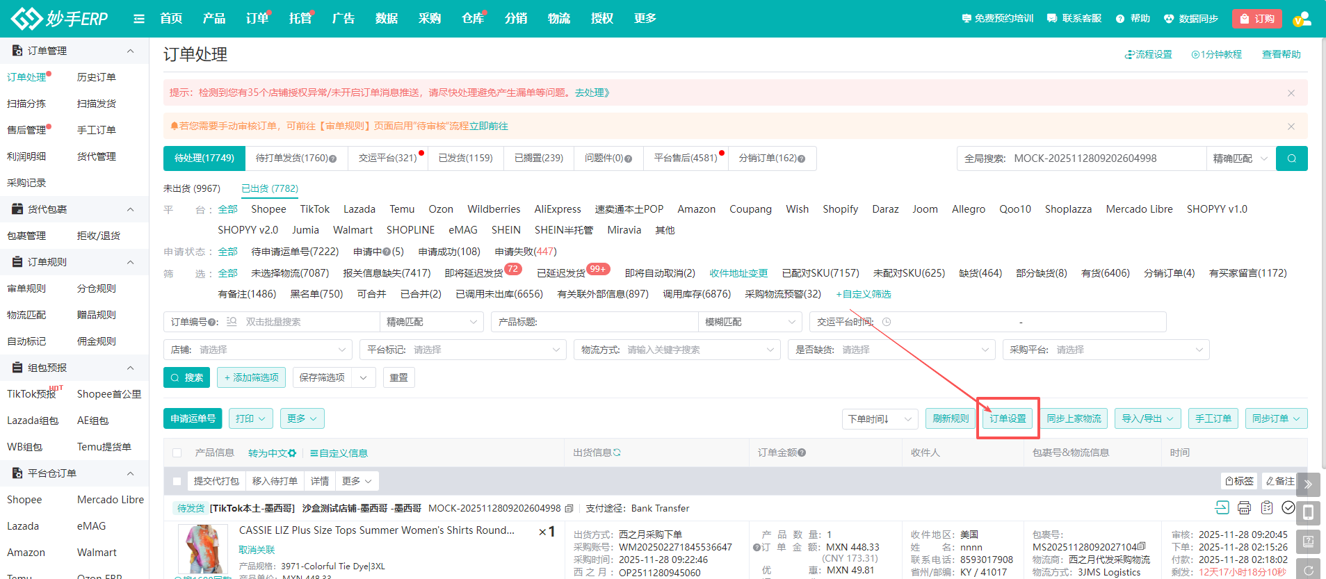Image resolution: width=1326 pixels, height=579 pixels.
Task: Open 历史订单 in the sidebar
Action: pos(96,77)
